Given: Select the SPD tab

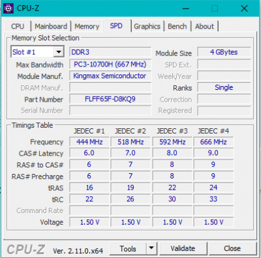Looking at the screenshot, I should pyautogui.click(x=116, y=26).
